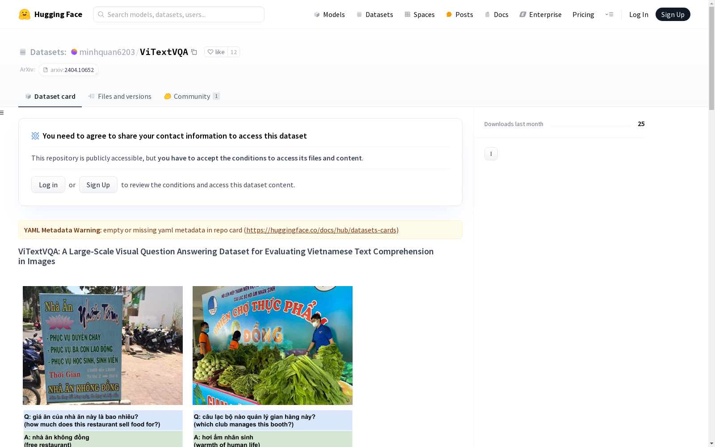Open the arxiv:2404.10652 paper tag
The height and width of the screenshot is (447, 715).
click(x=68, y=70)
